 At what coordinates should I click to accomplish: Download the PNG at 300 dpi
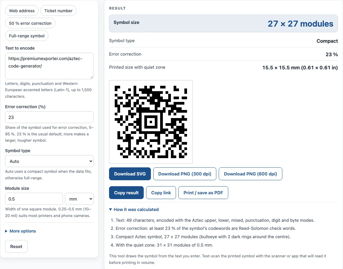pyautogui.click(x=185, y=174)
